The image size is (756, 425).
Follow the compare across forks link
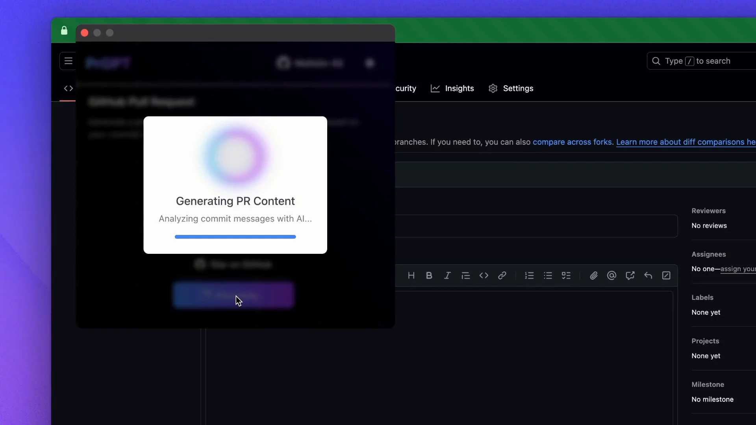pyautogui.click(x=573, y=142)
